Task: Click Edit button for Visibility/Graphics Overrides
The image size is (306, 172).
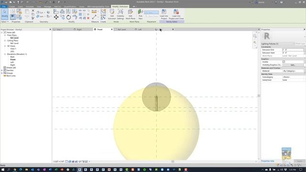Action: (x=293, y=65)
